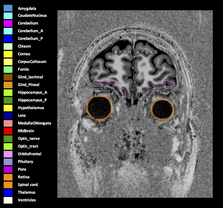Viewport: 223px width, 208px height.
Task: Click the Ventricles label
Action: coord(27,200)
